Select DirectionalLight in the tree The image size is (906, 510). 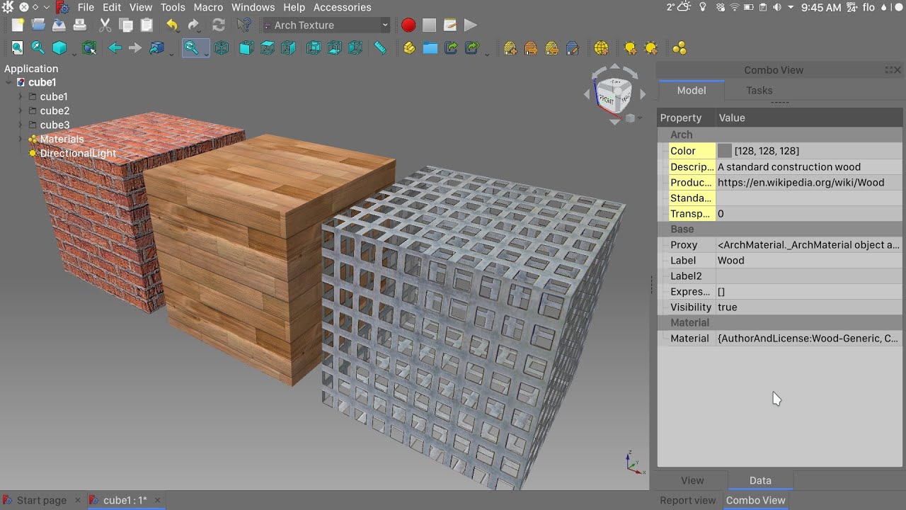(x=78, y=154)
